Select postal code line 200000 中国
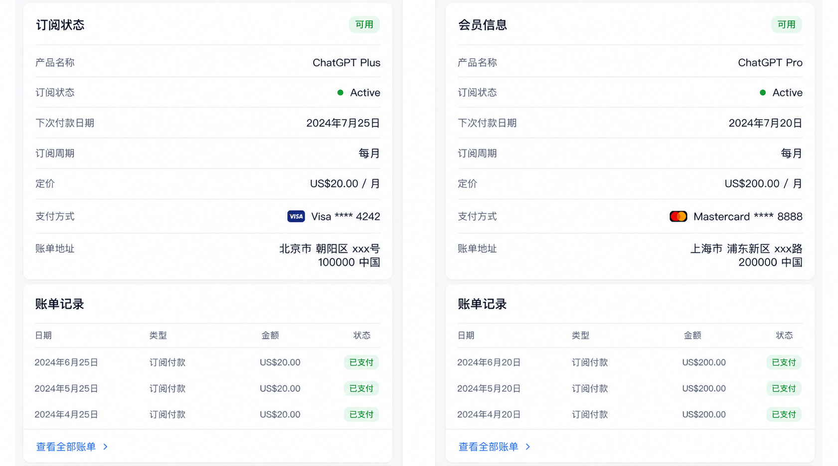Image resolution: width=838 pixels, height=466 pixels. click(770, 262)
